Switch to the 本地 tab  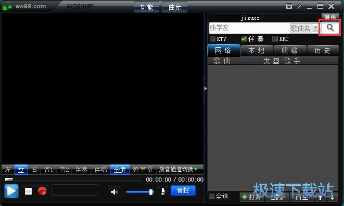(257, 50)
